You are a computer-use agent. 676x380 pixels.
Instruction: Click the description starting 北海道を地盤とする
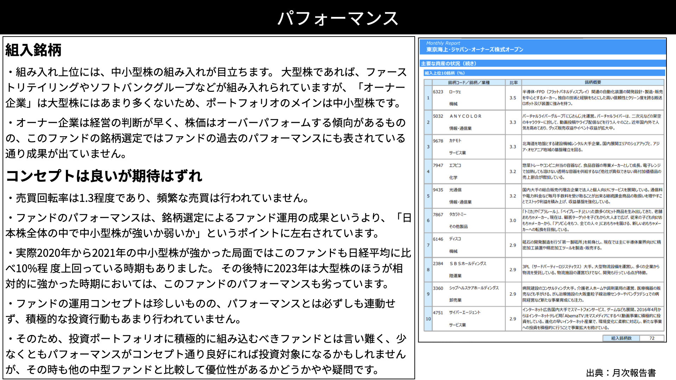(x=591, y=147)
